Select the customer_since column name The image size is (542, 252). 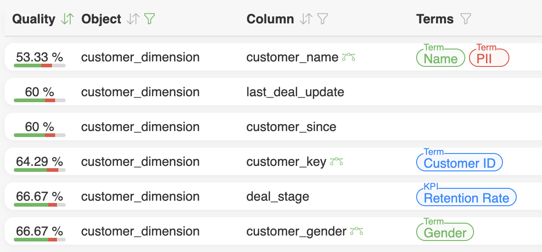291,127
